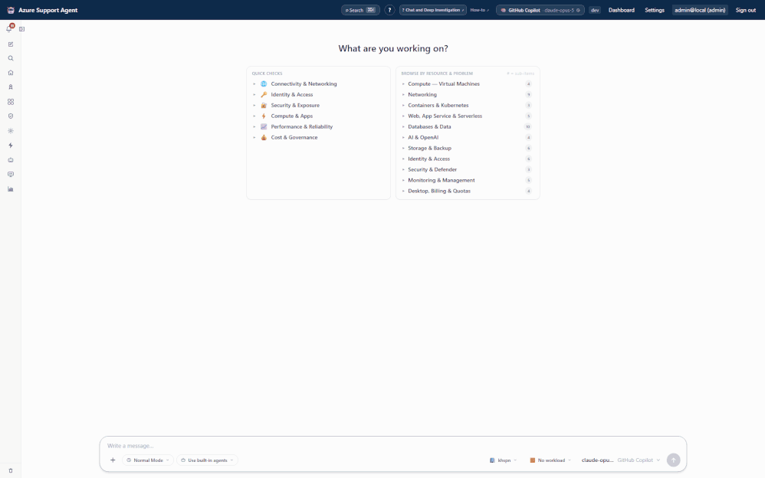Open the notifications bell icon
Screen dimensions: 765x478
pos(9,29)
